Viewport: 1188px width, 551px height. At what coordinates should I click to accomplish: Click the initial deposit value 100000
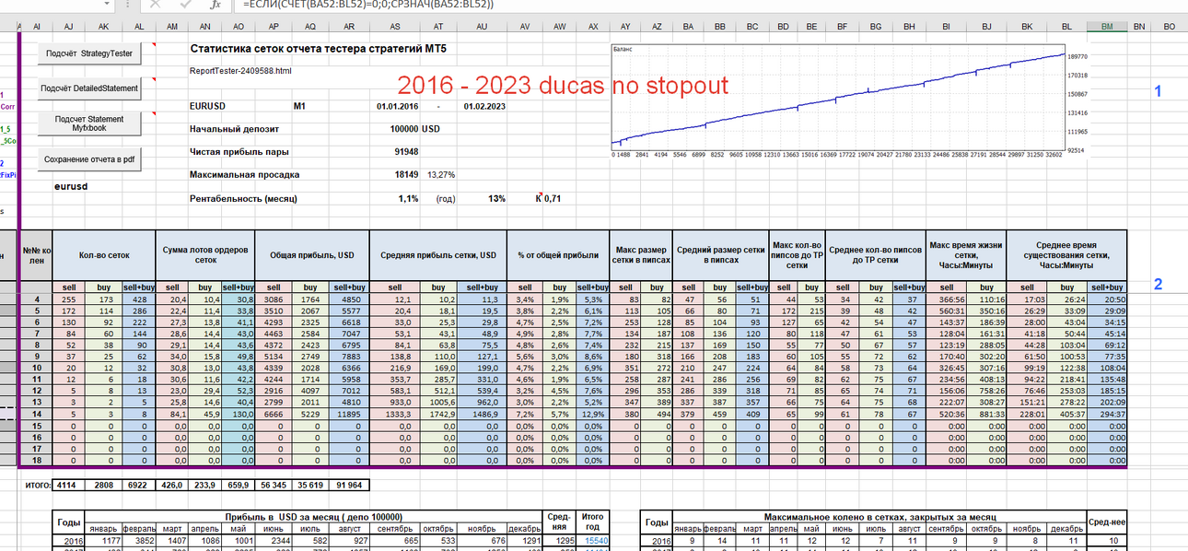405,129
